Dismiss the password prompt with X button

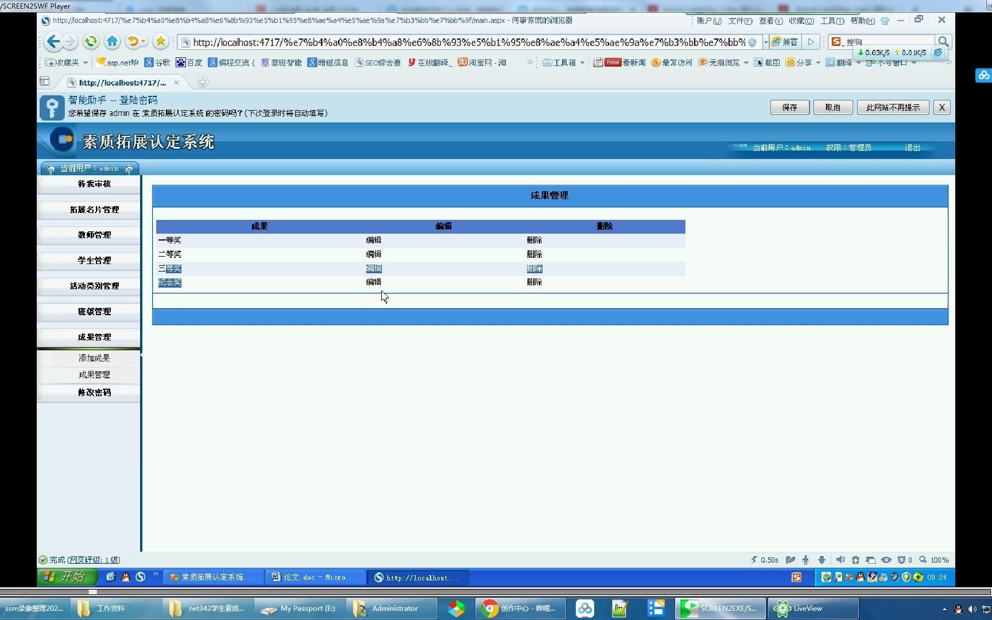[x=941, y=107]
